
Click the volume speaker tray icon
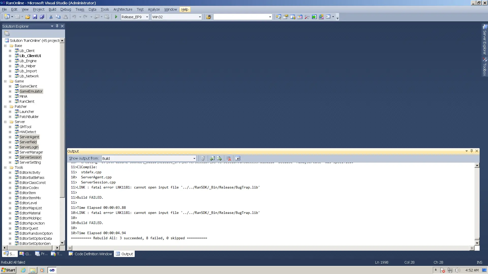tap(458, 270)
